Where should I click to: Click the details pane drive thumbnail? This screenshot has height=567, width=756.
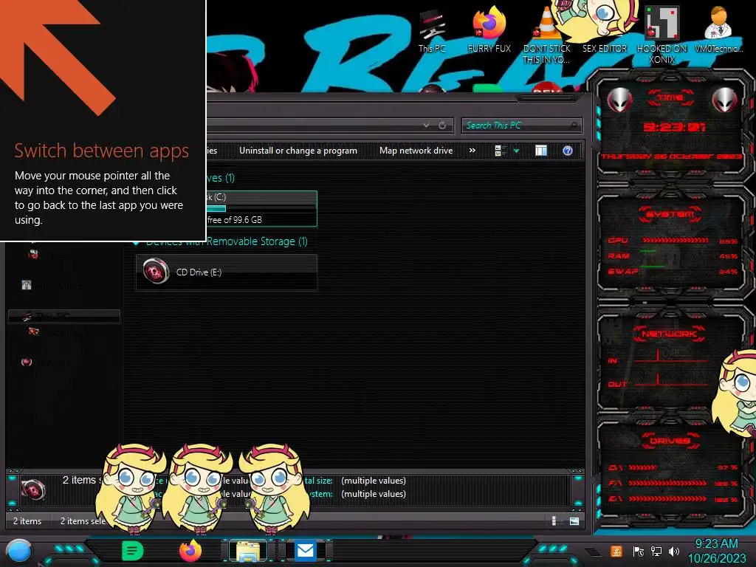click(x=32, y=490)
